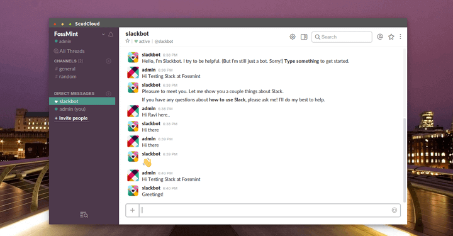Click admin avatar next to 'Hi Ravi here..'

(x=133, y=111)
